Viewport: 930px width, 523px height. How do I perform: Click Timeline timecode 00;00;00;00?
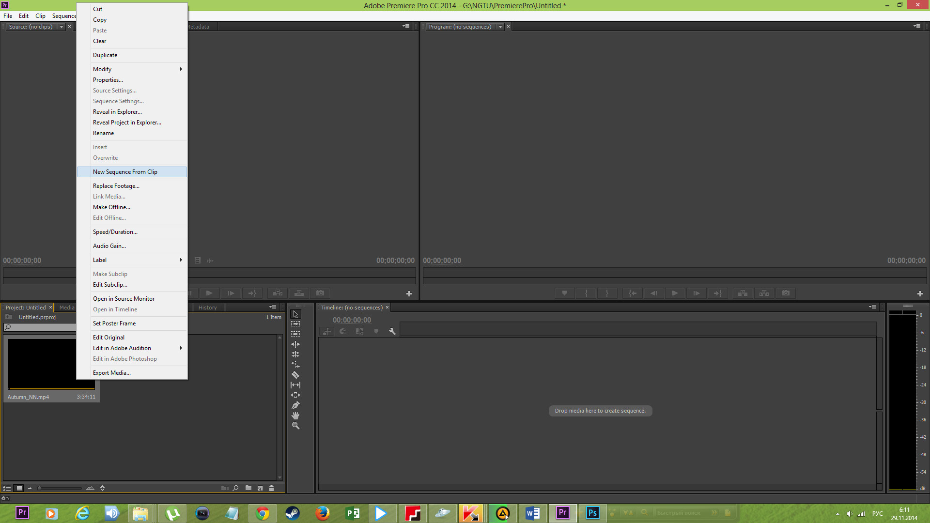tap(352, 320)
